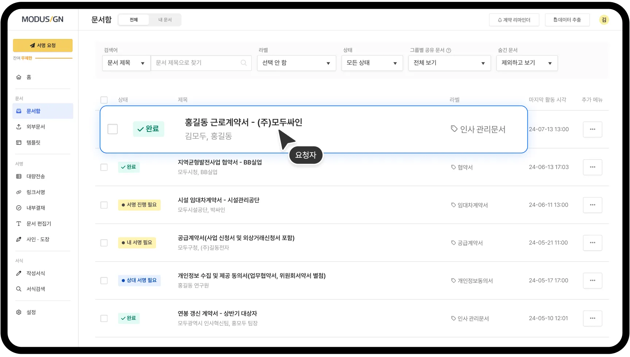Viewport: 630px width, 357px height.
Task: Open the 모든 상태 dropdown
Action: [x=372, y=63]
